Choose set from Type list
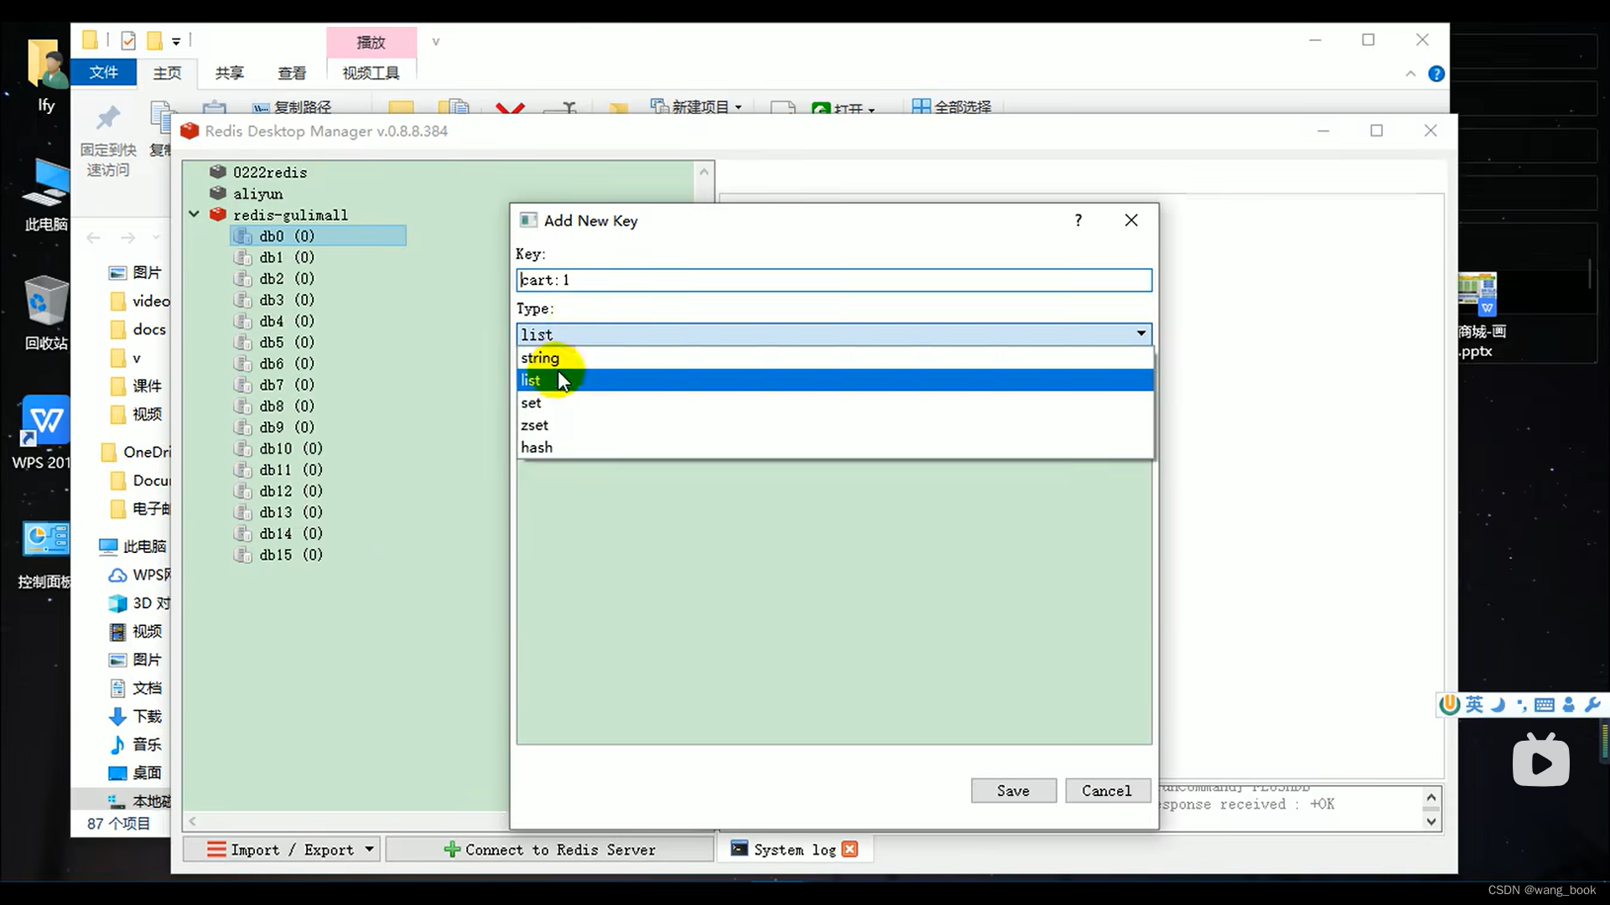This screenshot has height=905, width=1610. (x=834, y=403)
